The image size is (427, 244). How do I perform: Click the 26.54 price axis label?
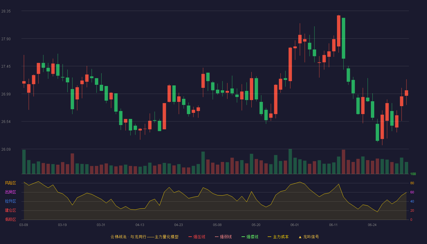pyautogui.click(x=6, y=122)
